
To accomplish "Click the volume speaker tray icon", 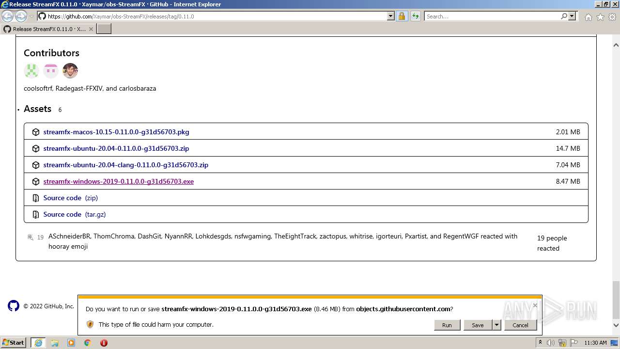I will [x=551, y=343].
